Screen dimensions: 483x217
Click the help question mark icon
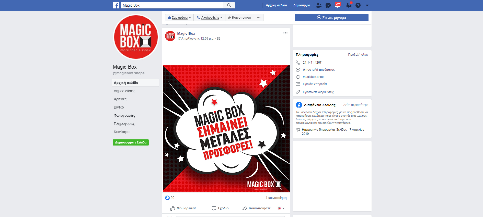click(358, 5)
